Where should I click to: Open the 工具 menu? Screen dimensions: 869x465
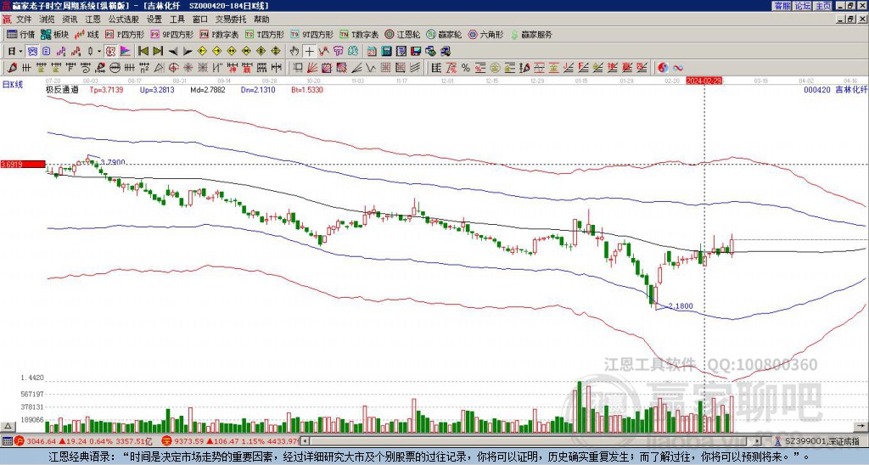coord(177,20)
